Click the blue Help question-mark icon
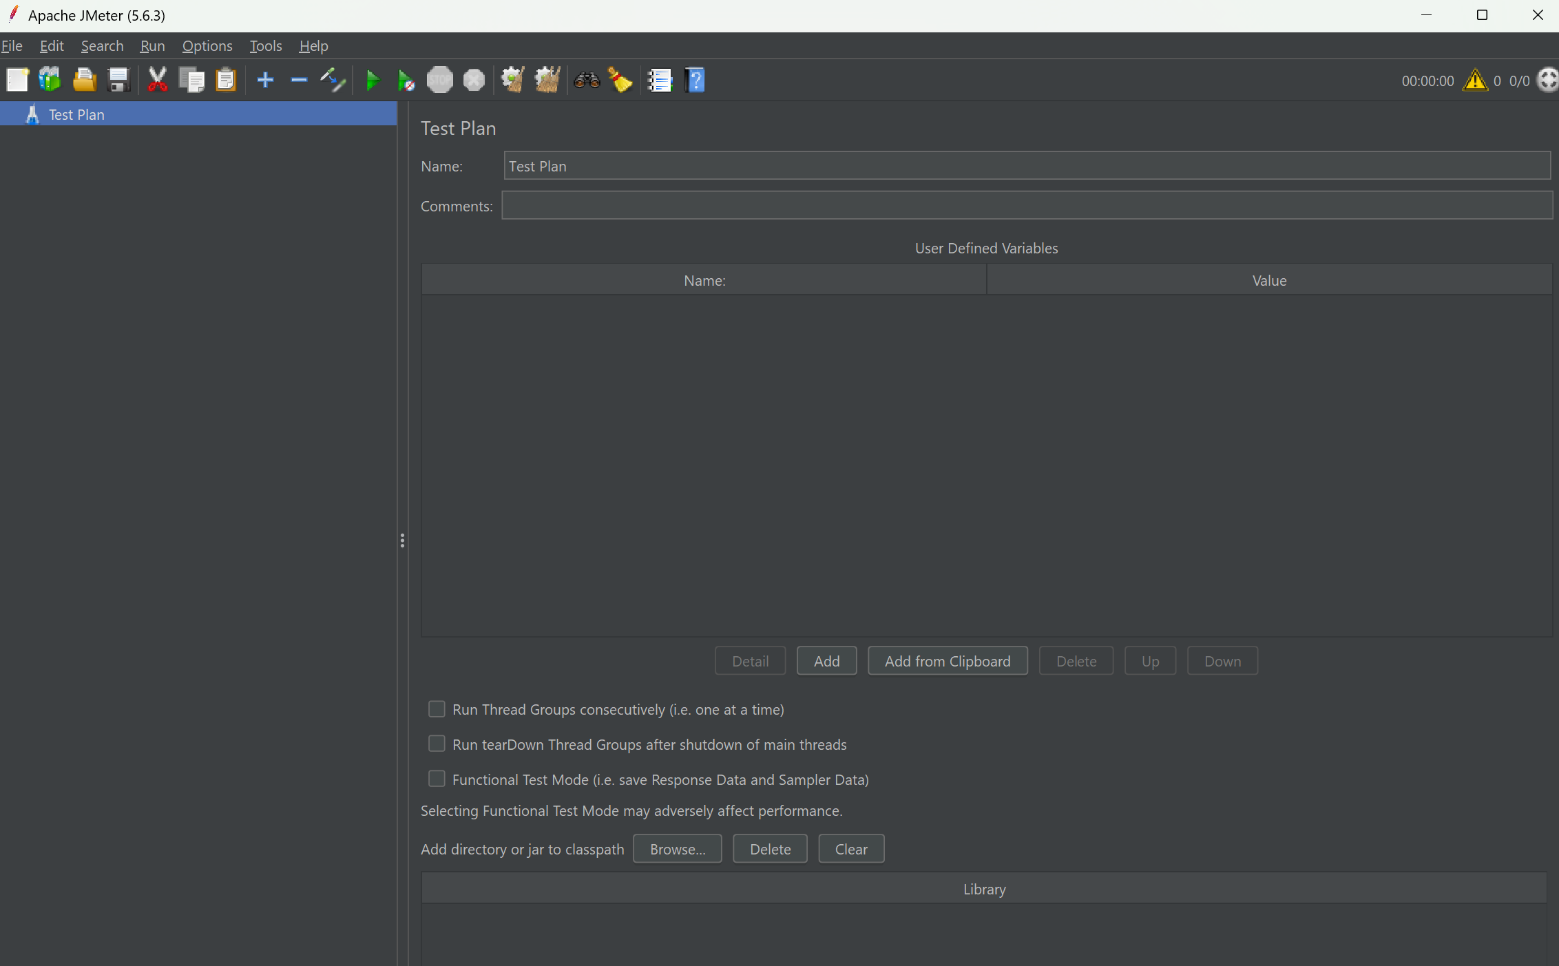Screen dimensions: 1559x966 pos(695,80)
